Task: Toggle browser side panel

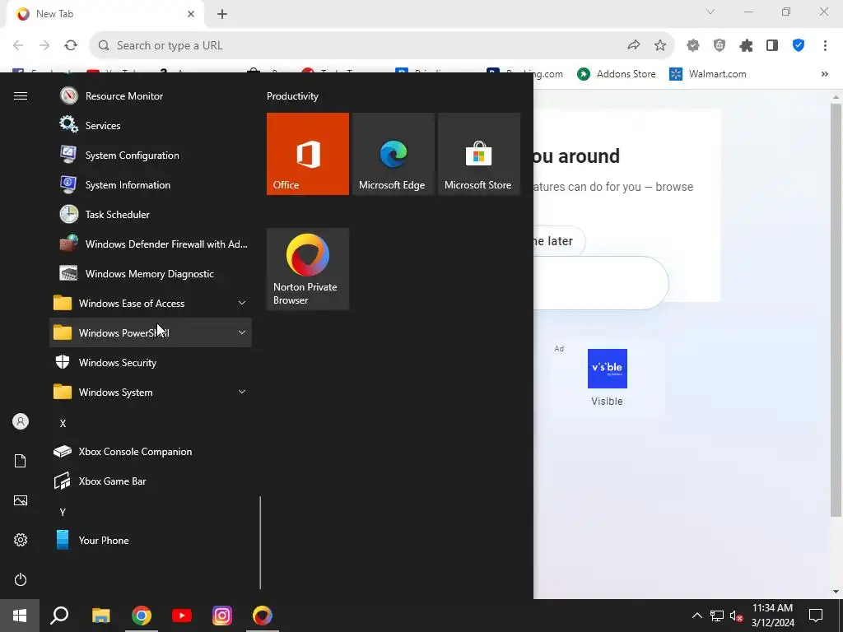Action: tap(772, 46)
